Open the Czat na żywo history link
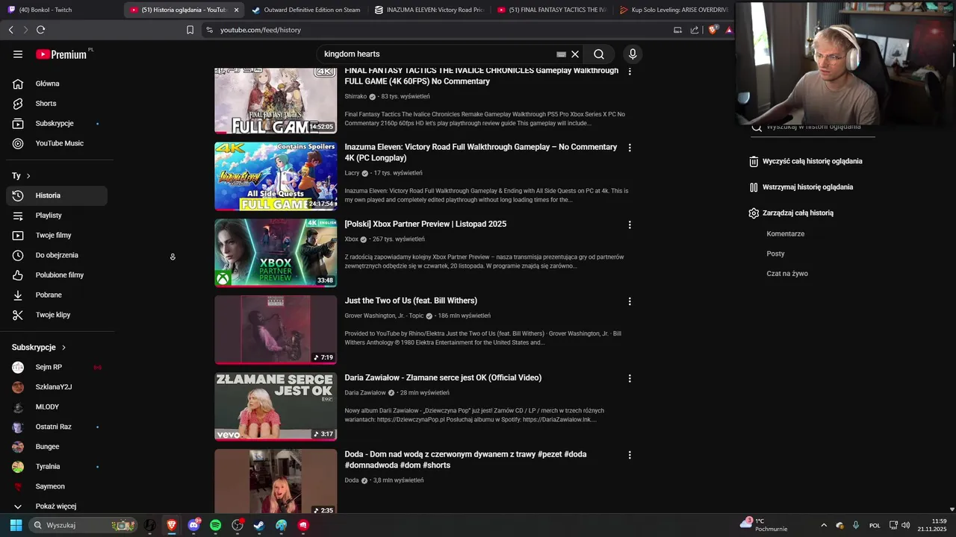The height and width of the screenshot is (537, 956). (787, 274)
